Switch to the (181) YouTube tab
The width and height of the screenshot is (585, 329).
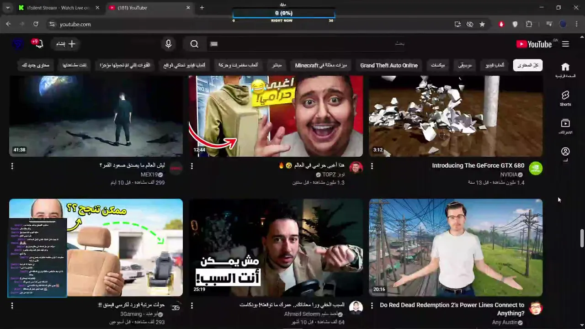[149, 8]
